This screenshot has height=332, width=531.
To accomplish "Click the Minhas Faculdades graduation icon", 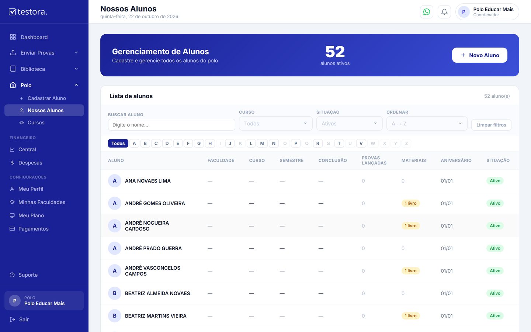I will (x=12, y=202).
